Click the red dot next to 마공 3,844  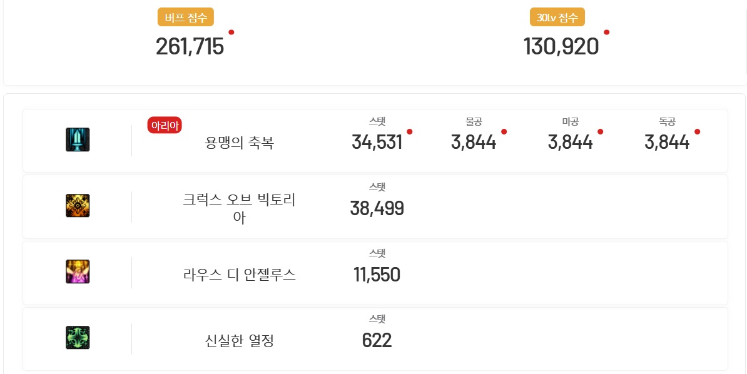[600, 131]
